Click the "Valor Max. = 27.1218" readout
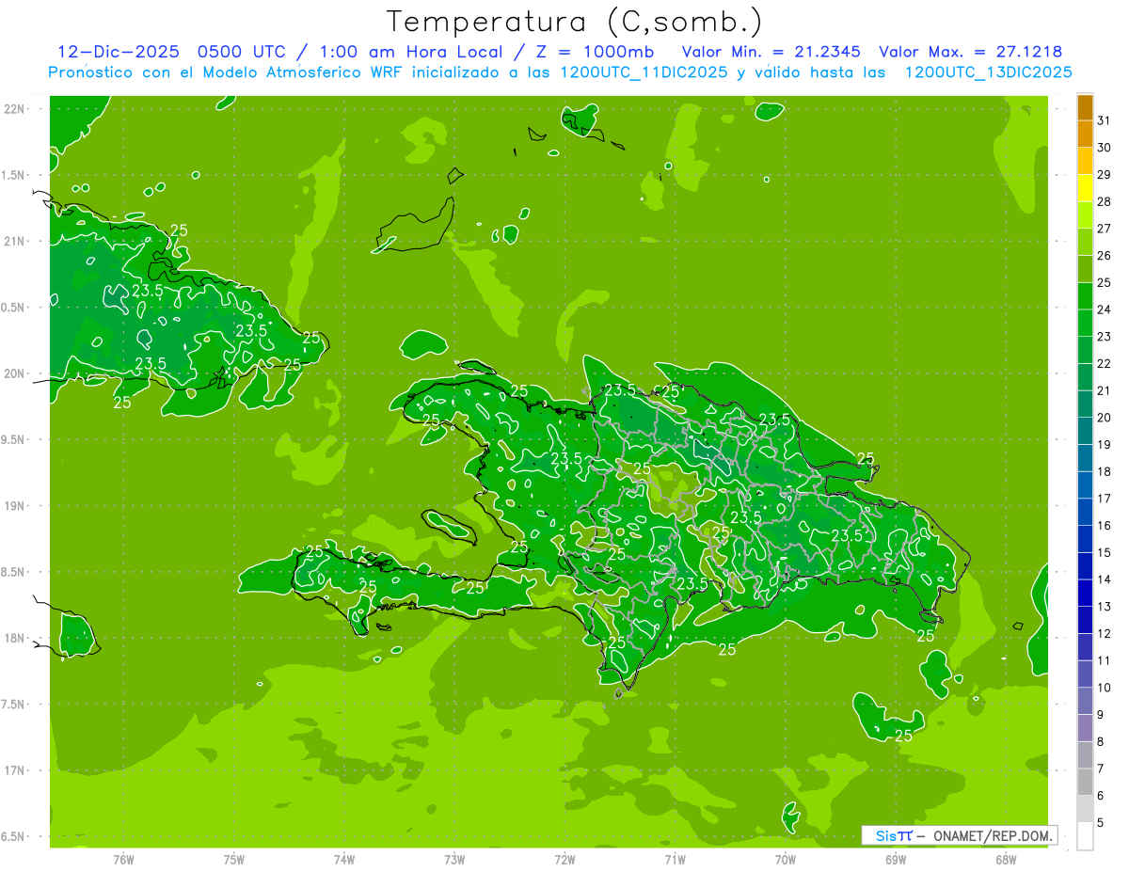The height and width of the screenshot is (872, 1129). (971, 52)
